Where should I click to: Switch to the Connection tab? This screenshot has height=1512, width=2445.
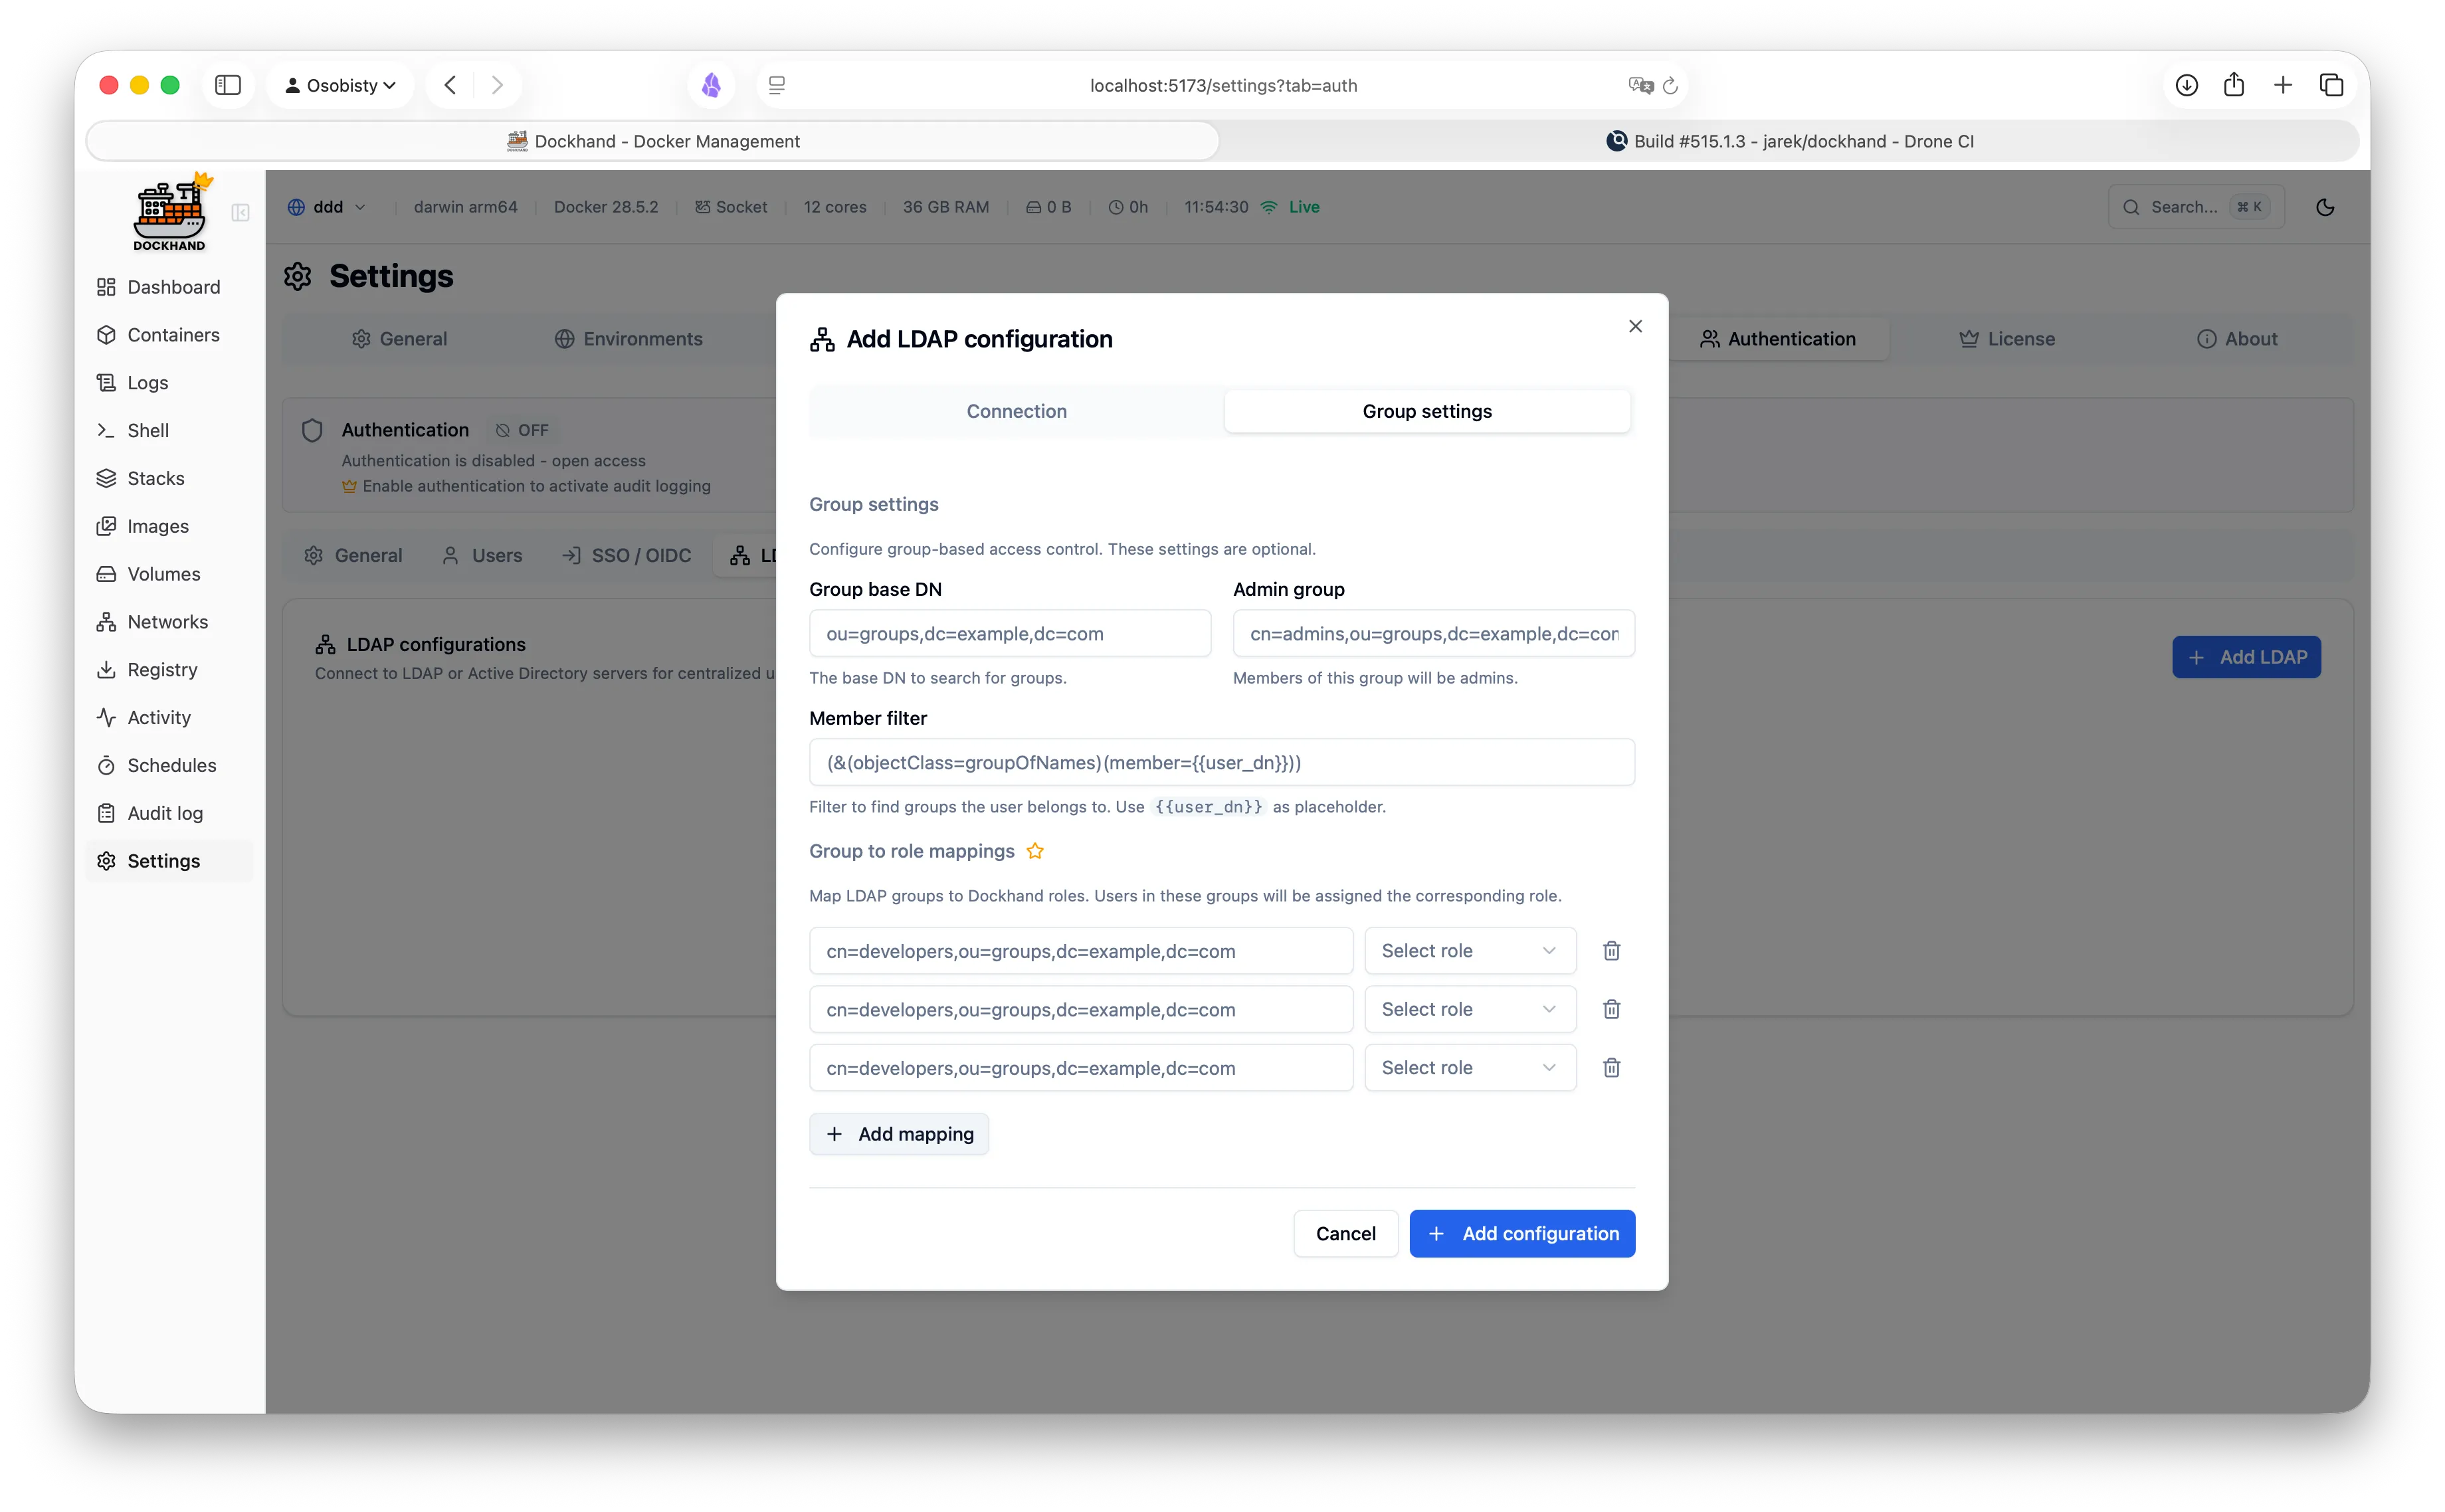point(1015,410)
